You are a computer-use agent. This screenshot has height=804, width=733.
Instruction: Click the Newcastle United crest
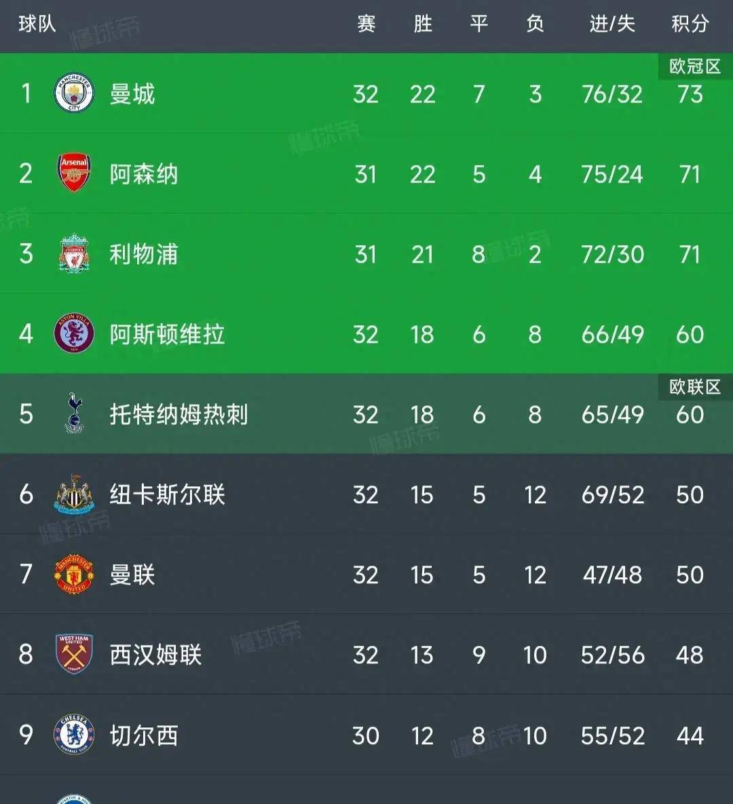pos(74,494)
